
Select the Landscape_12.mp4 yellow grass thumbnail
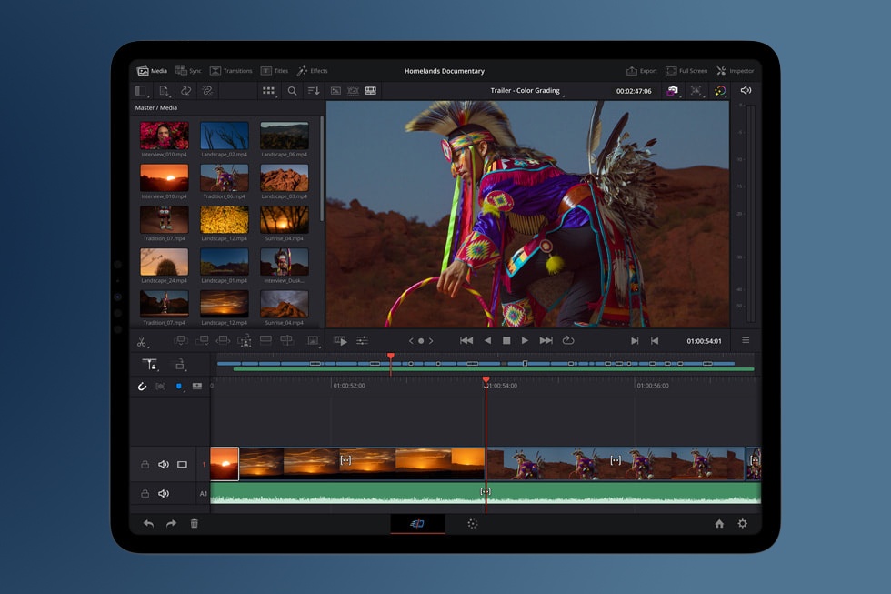click(224, 219)
